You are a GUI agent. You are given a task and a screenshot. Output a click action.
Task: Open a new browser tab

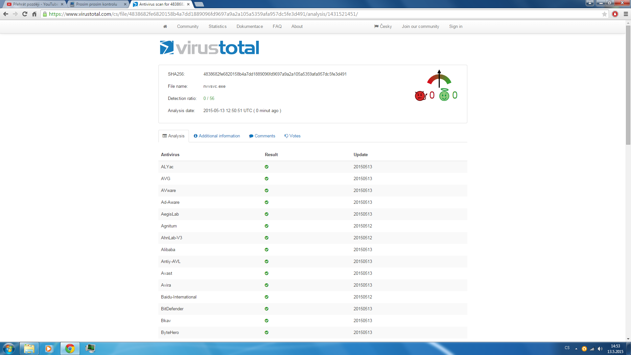(199, 4)
